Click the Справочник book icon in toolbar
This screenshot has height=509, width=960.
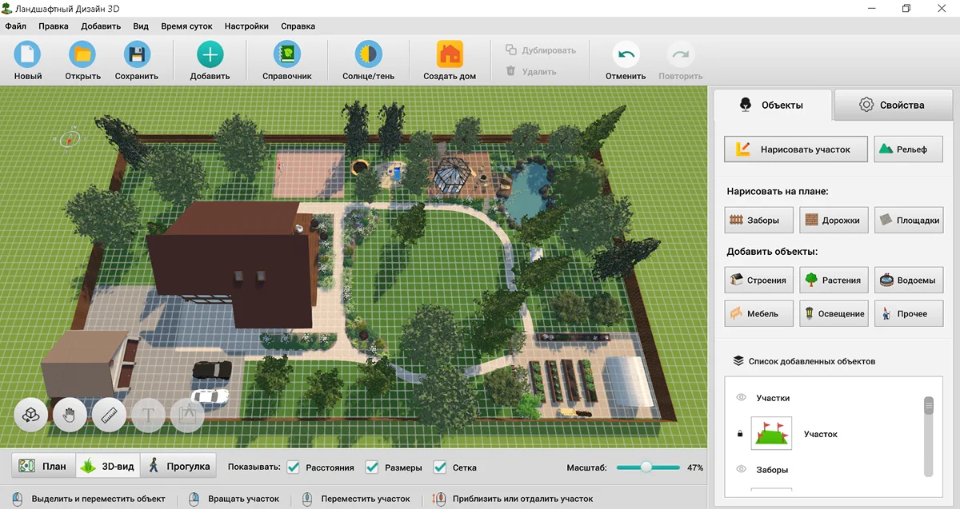pos(286,55)
